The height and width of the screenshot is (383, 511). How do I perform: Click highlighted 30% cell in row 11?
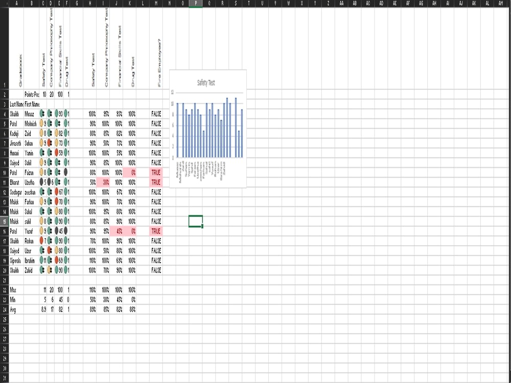(103, 182)
